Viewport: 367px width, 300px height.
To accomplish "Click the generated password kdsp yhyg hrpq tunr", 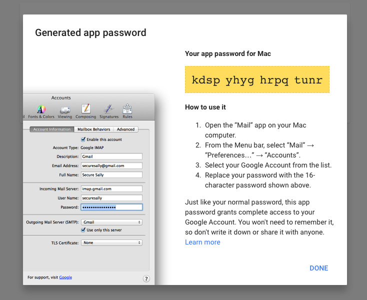I will [x=257, y=80].
